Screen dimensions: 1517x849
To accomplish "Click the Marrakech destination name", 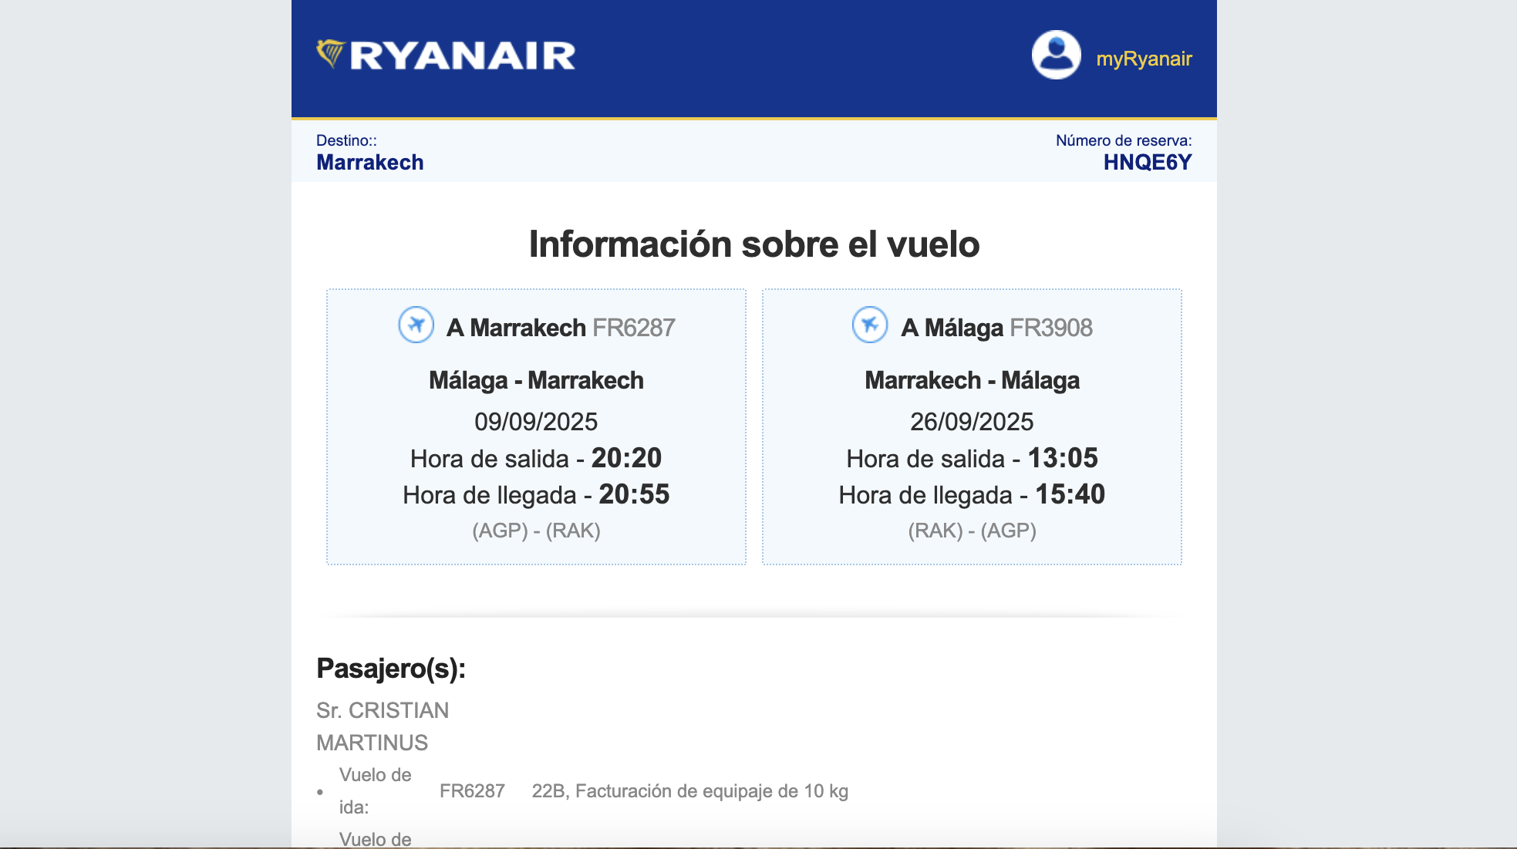I will 370,162.
